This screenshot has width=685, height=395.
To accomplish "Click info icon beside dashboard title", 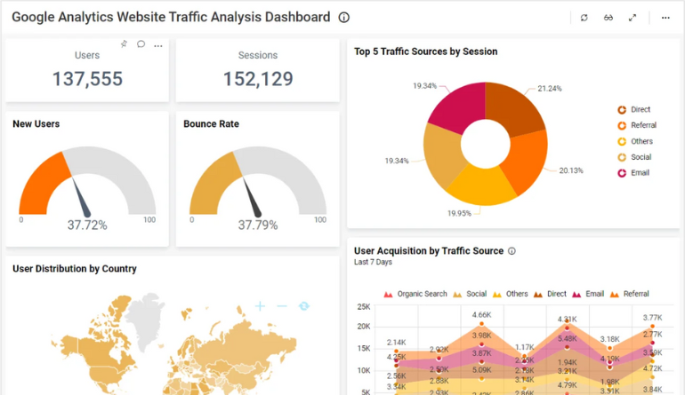I will pos(344,18).
